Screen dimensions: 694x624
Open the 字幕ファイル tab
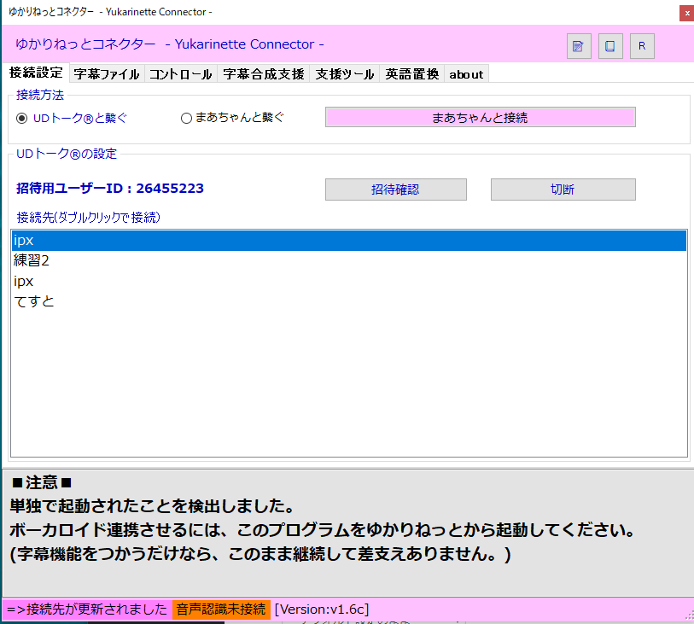(x=107, y=74)
